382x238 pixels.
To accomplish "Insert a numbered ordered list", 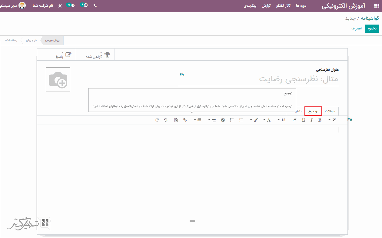I will click(232, 120).
